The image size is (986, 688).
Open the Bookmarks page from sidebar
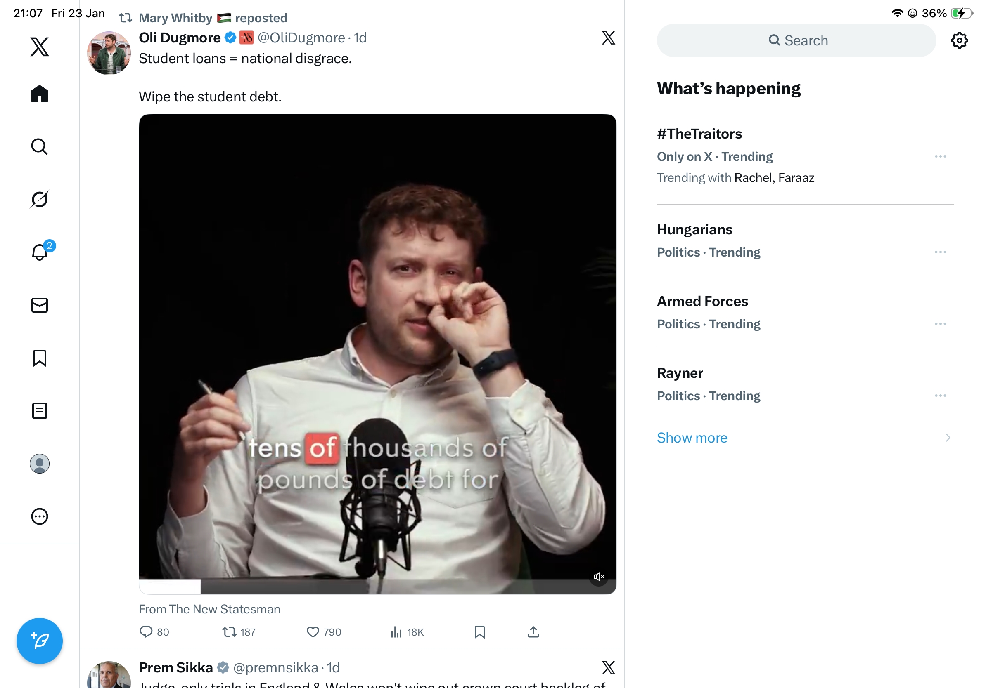click(x=40, y=358)
